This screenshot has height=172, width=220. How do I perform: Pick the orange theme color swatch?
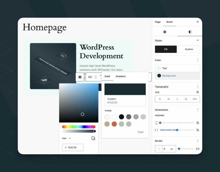point(114,124)
